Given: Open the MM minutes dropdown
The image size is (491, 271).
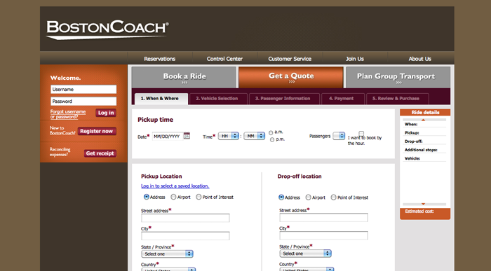Looking at the screenshot, I should [x=254, y=136].
